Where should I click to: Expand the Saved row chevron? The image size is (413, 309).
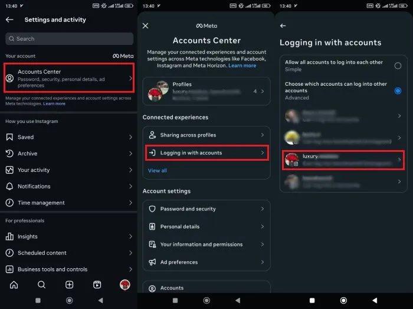coord(130,137)
